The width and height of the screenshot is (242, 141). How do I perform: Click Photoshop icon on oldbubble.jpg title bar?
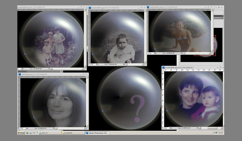20,74
